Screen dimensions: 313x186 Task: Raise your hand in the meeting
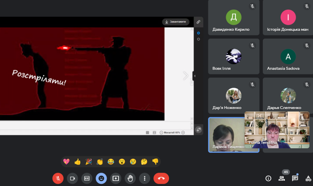130,178
